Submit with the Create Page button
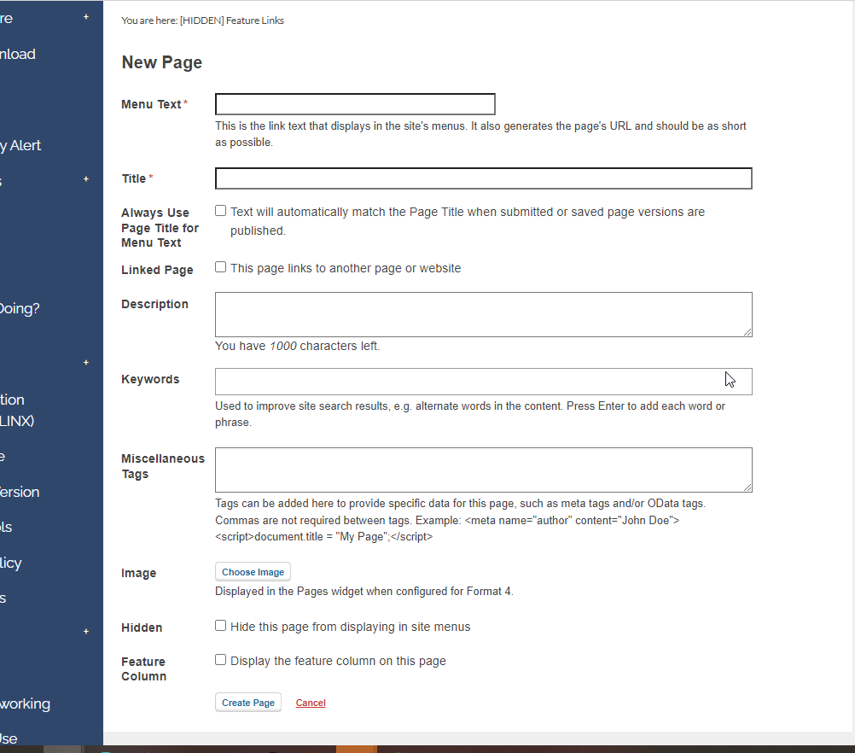The image size is (855, 753). 248,703
